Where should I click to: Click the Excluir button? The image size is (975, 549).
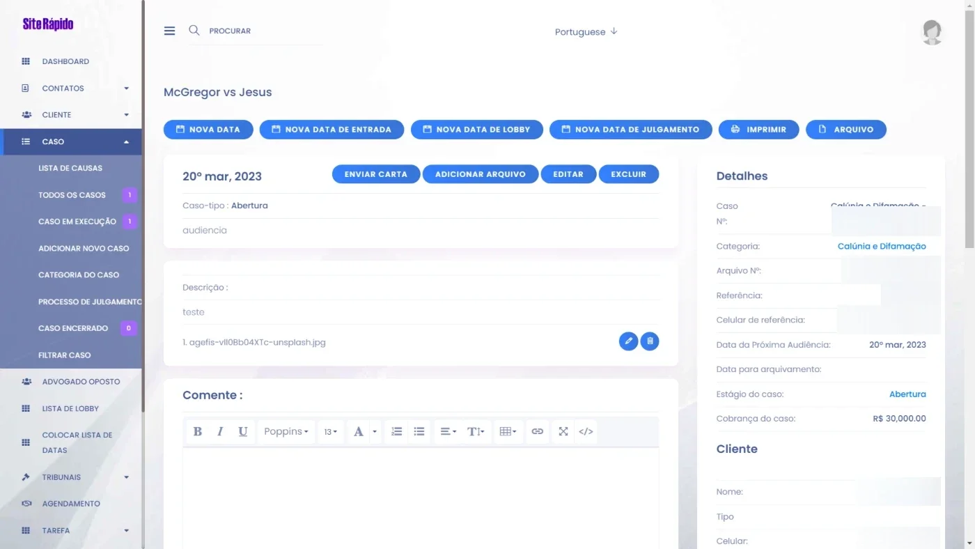click(x=629, y=174)
